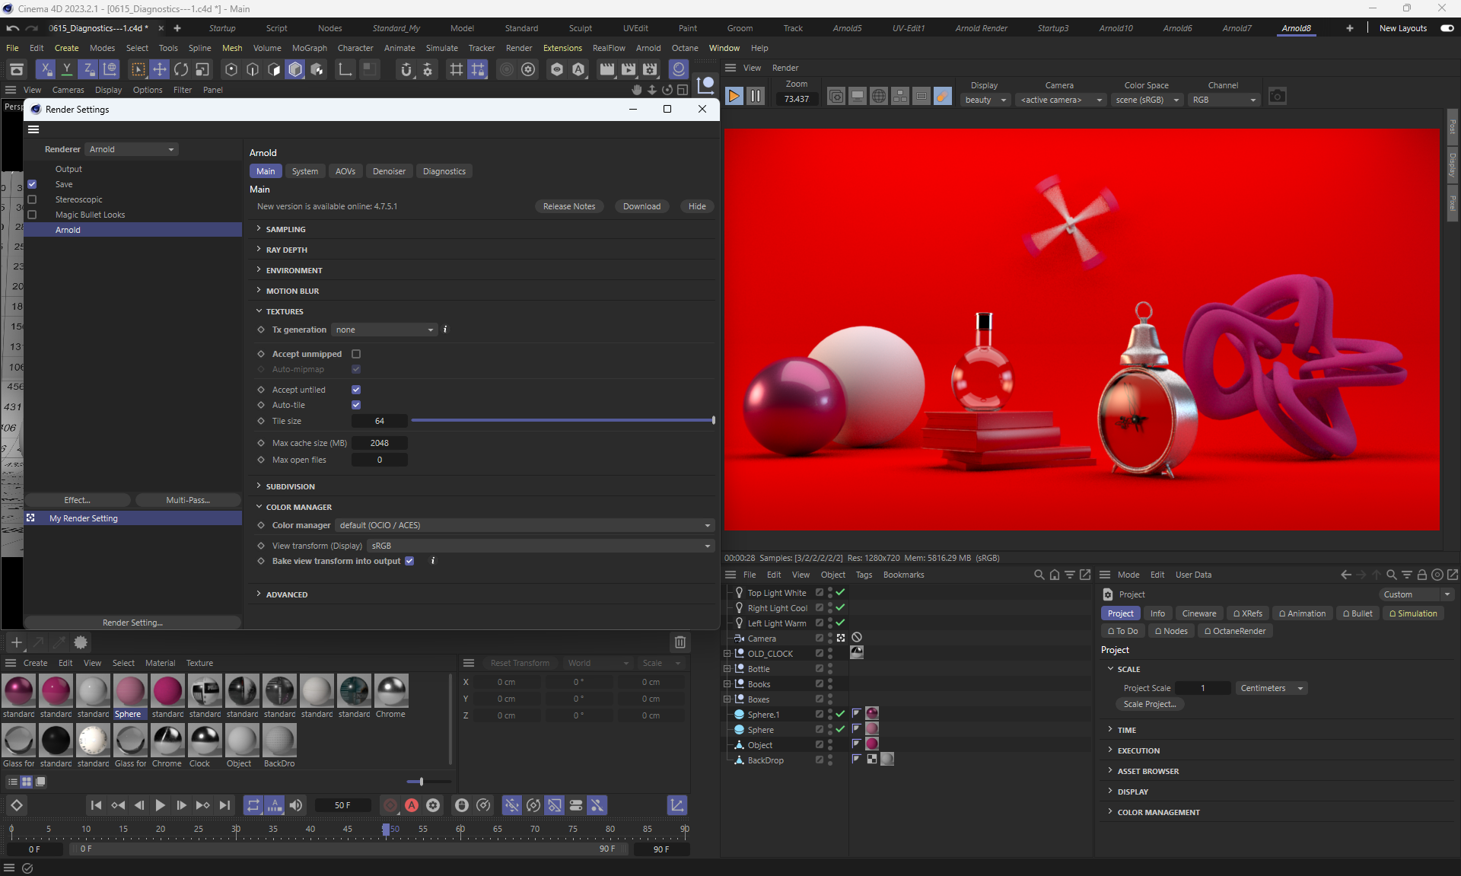
Task: Expand the SAMPLING section
Action: pos(285,229)
